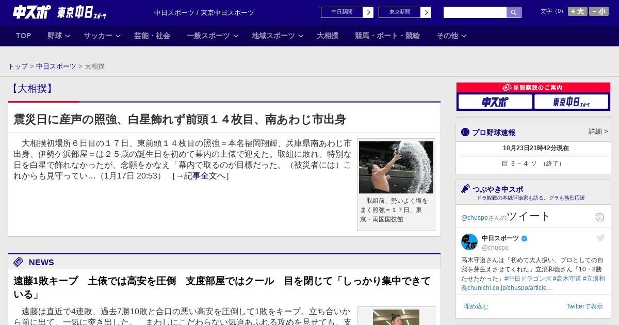
Task: Open the 芸能・社会 section
Action: click(152, 36)
